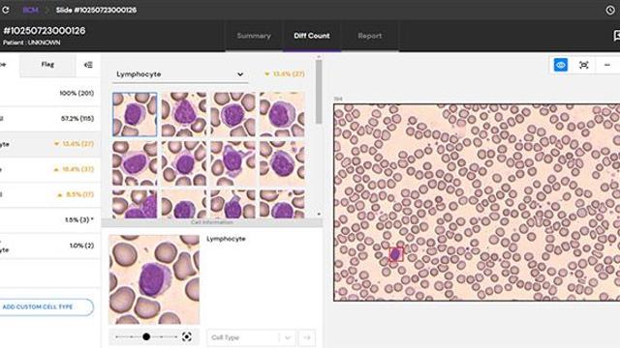This screenshot has width=620, height=348.
Task: Click the Slide #10250723000126 breadcrumb
Action: 96,10
